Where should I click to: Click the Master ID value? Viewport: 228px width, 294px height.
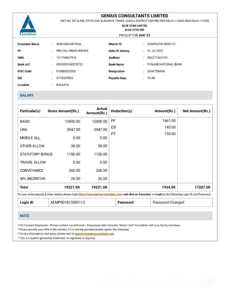(161, 44)
